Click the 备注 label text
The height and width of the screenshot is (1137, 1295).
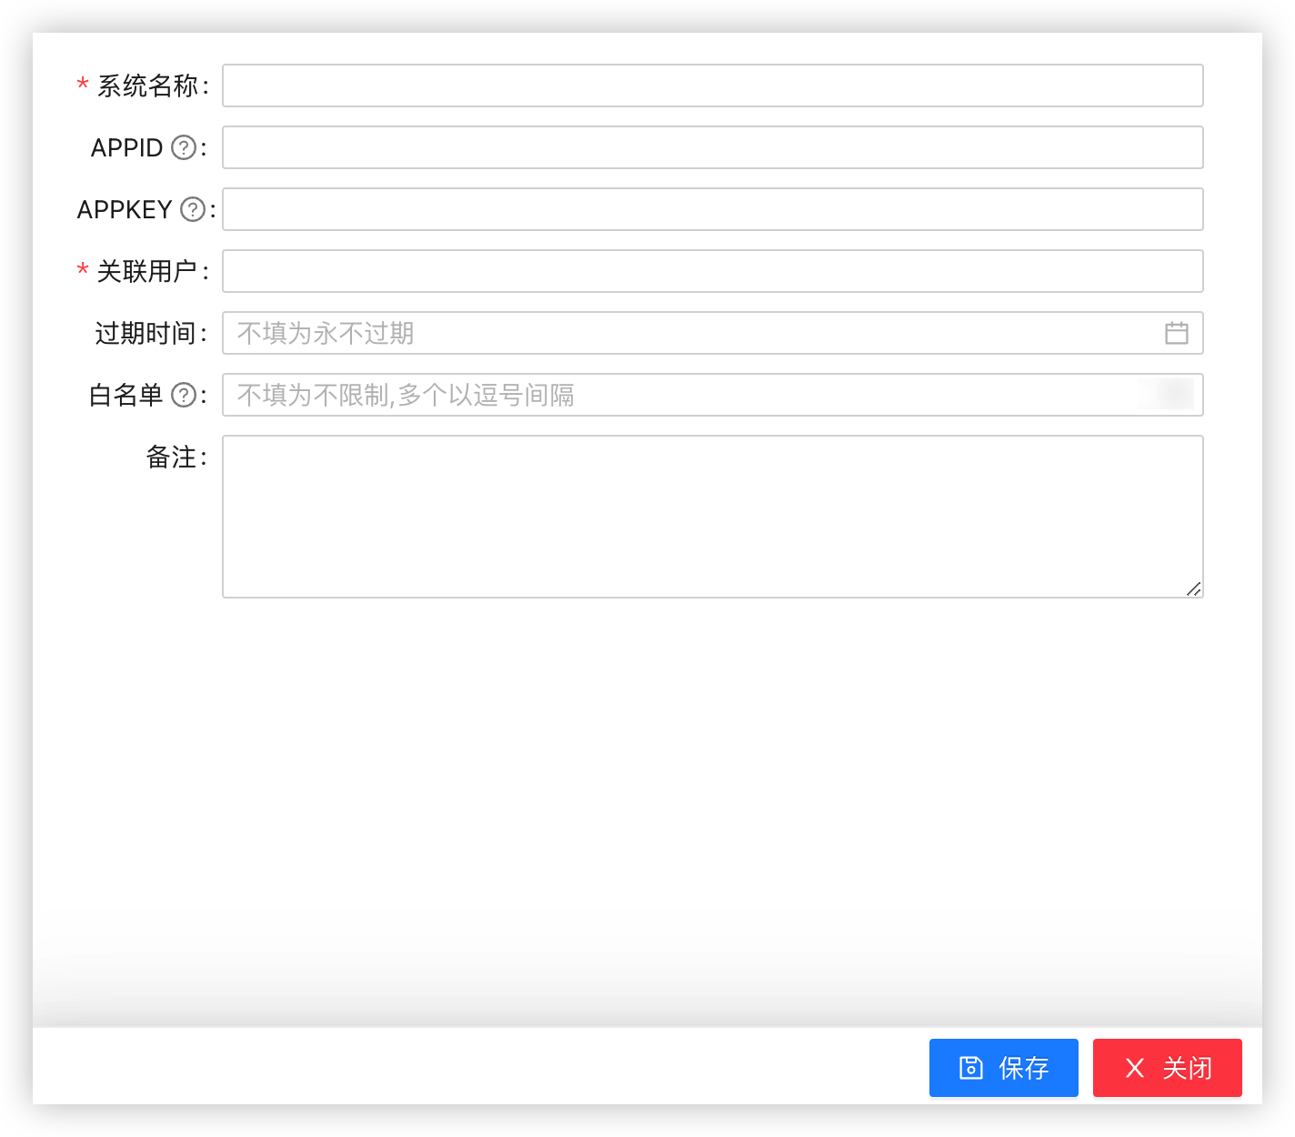pos(172,457)
